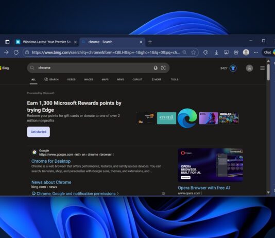Click the Google site favicon
The image size is (275, 238).
[x=35, y=152]
